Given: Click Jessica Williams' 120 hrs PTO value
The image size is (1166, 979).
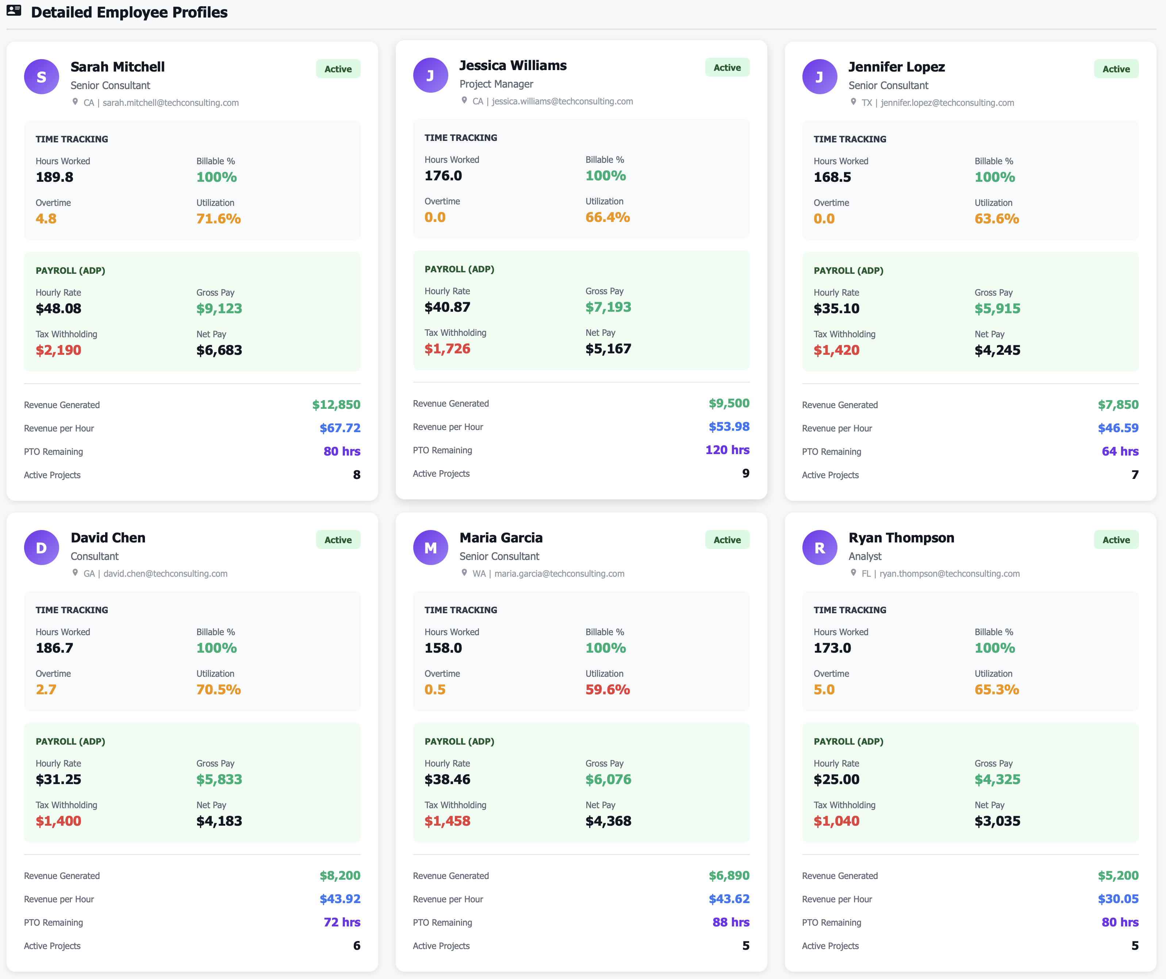Looking at the screenshot, I should 727,450.
